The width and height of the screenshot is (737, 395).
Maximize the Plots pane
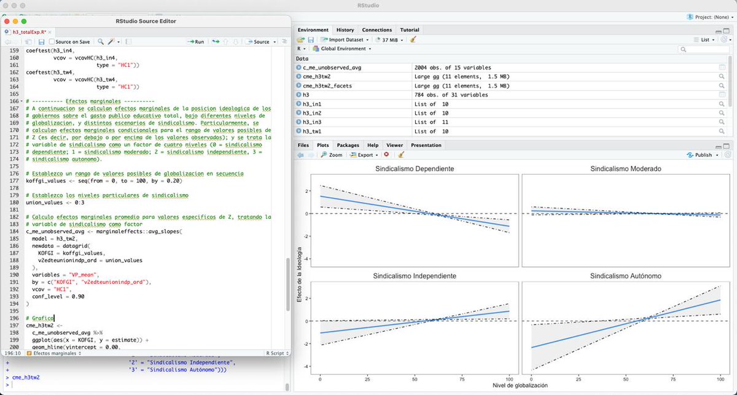(727, 146)
